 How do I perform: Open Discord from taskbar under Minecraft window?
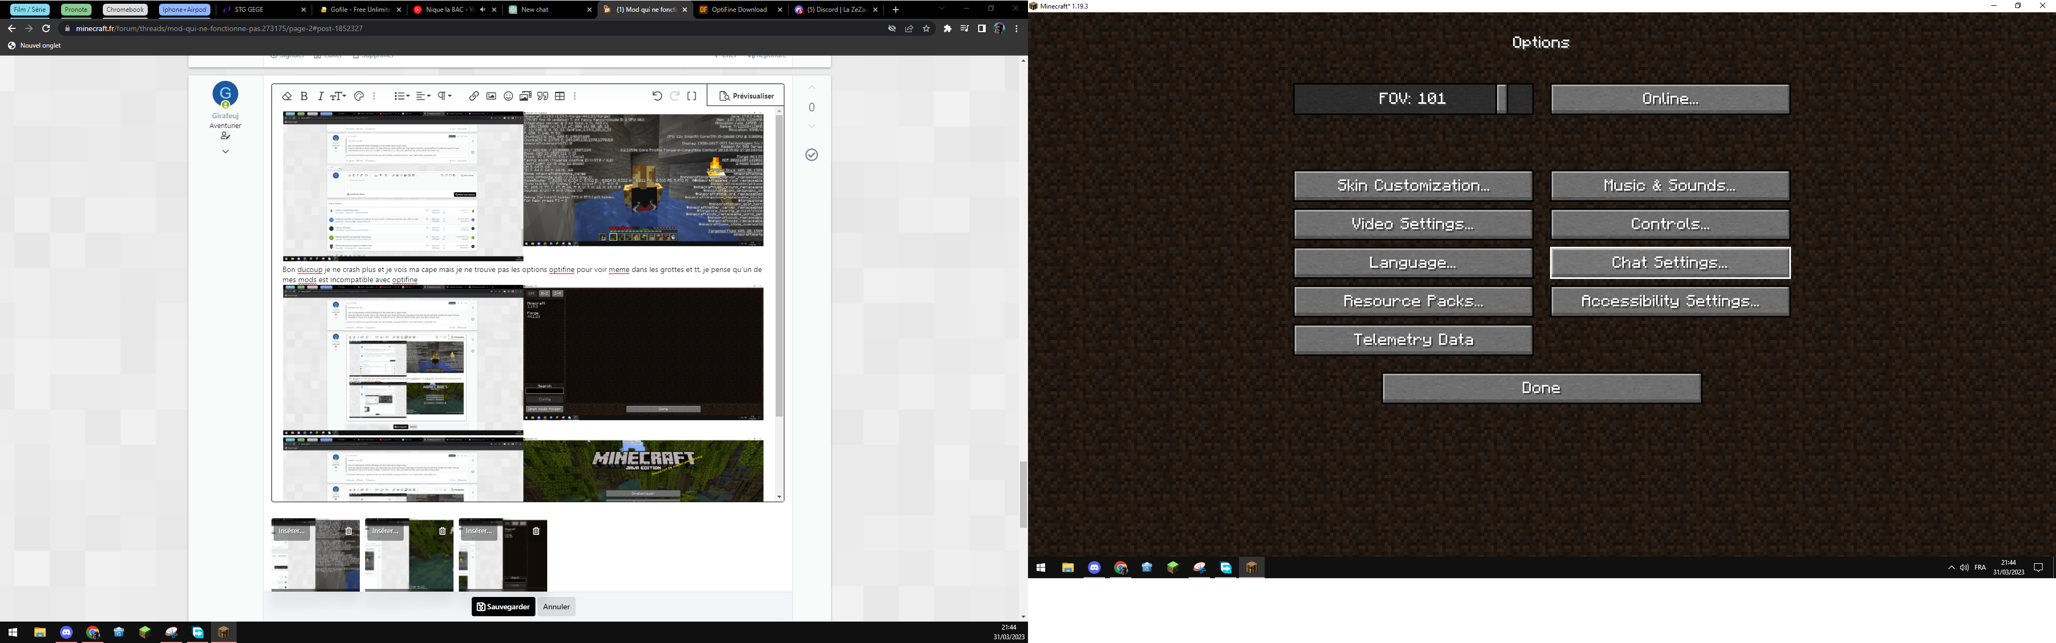click(1094, 567)
